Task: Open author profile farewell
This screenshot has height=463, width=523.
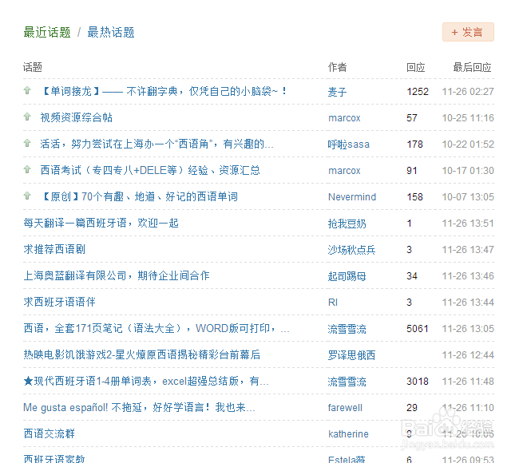Action: pyautogui.click(x=345, y=408)
